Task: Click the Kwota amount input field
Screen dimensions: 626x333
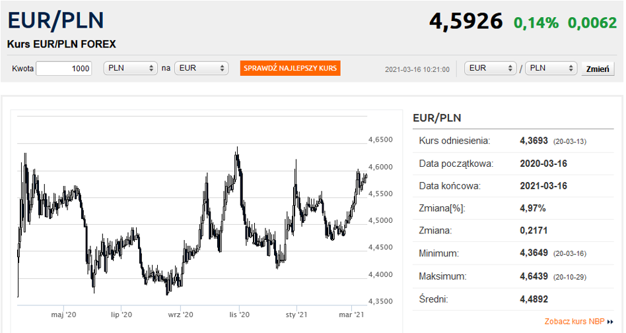Action: pyautogui.click(x=64, y=68)
